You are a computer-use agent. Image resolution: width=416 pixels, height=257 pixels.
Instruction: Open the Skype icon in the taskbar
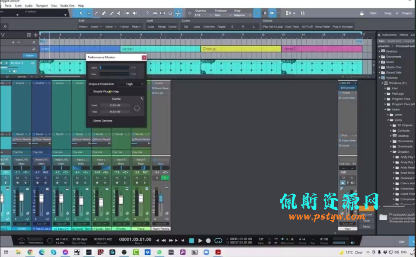53,252
